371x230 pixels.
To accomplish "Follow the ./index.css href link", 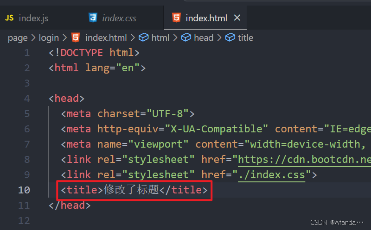I will 272,175.
